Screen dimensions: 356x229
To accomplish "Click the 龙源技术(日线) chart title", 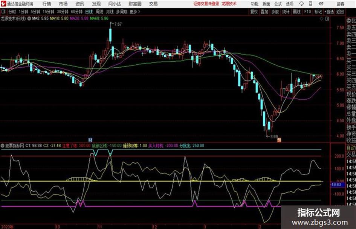I will pyautogui.click(x=14, y=18).
